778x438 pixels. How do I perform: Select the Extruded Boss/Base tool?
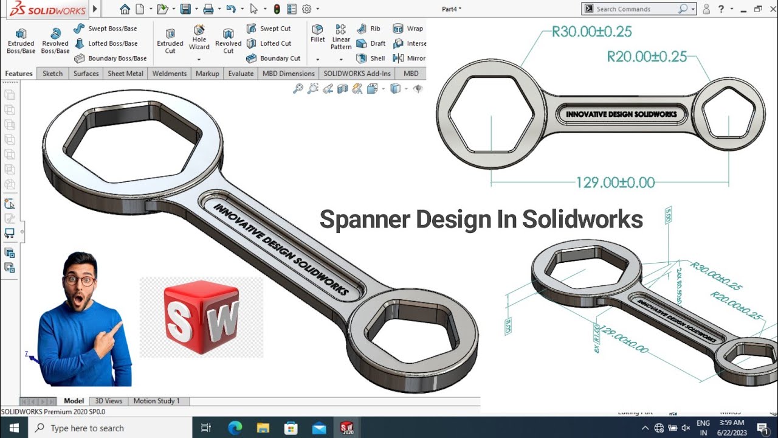click(x=21, y=41)
